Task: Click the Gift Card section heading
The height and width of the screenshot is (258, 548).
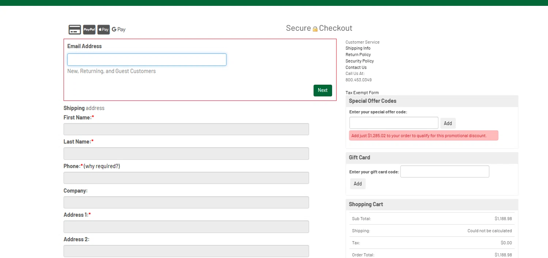Action: pos(359,158)
